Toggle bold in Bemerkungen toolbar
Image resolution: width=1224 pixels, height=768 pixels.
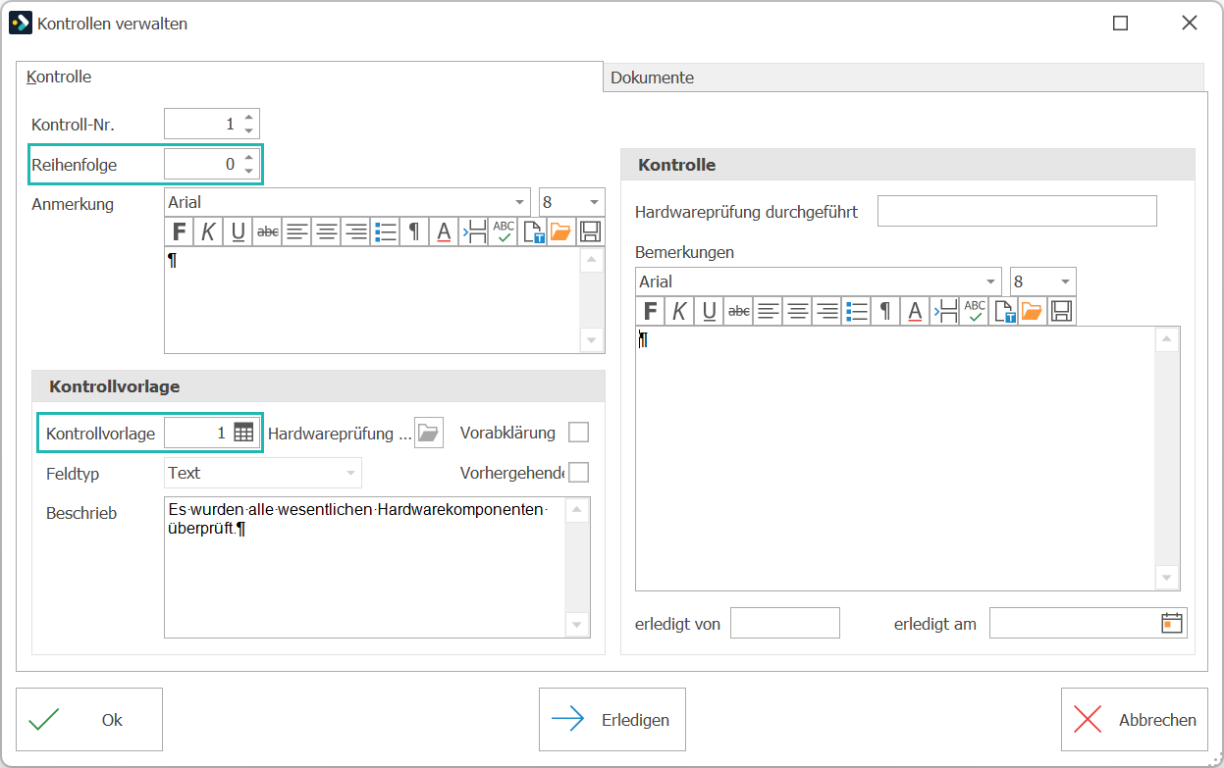[x=650, y=311]
